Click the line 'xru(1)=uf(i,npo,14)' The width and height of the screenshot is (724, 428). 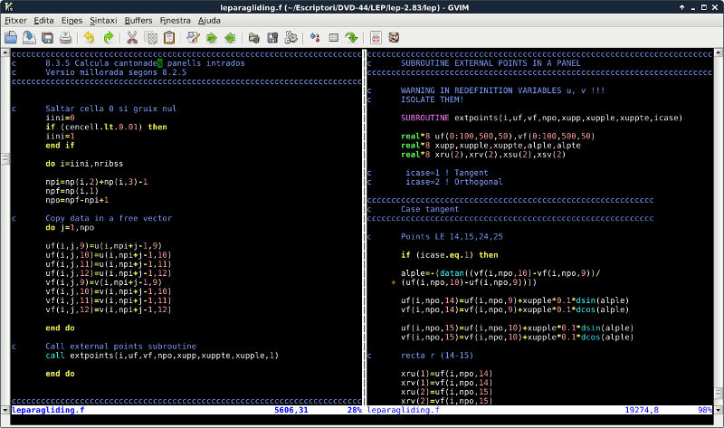(x=446, y=374)
